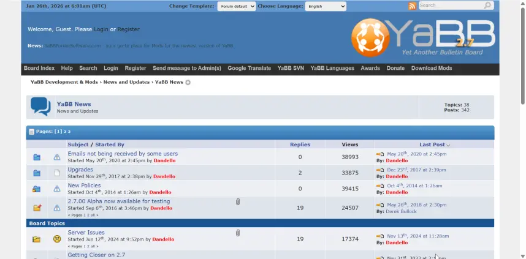
Task: Open YaBB News board title link
Action: coord(74,104)
